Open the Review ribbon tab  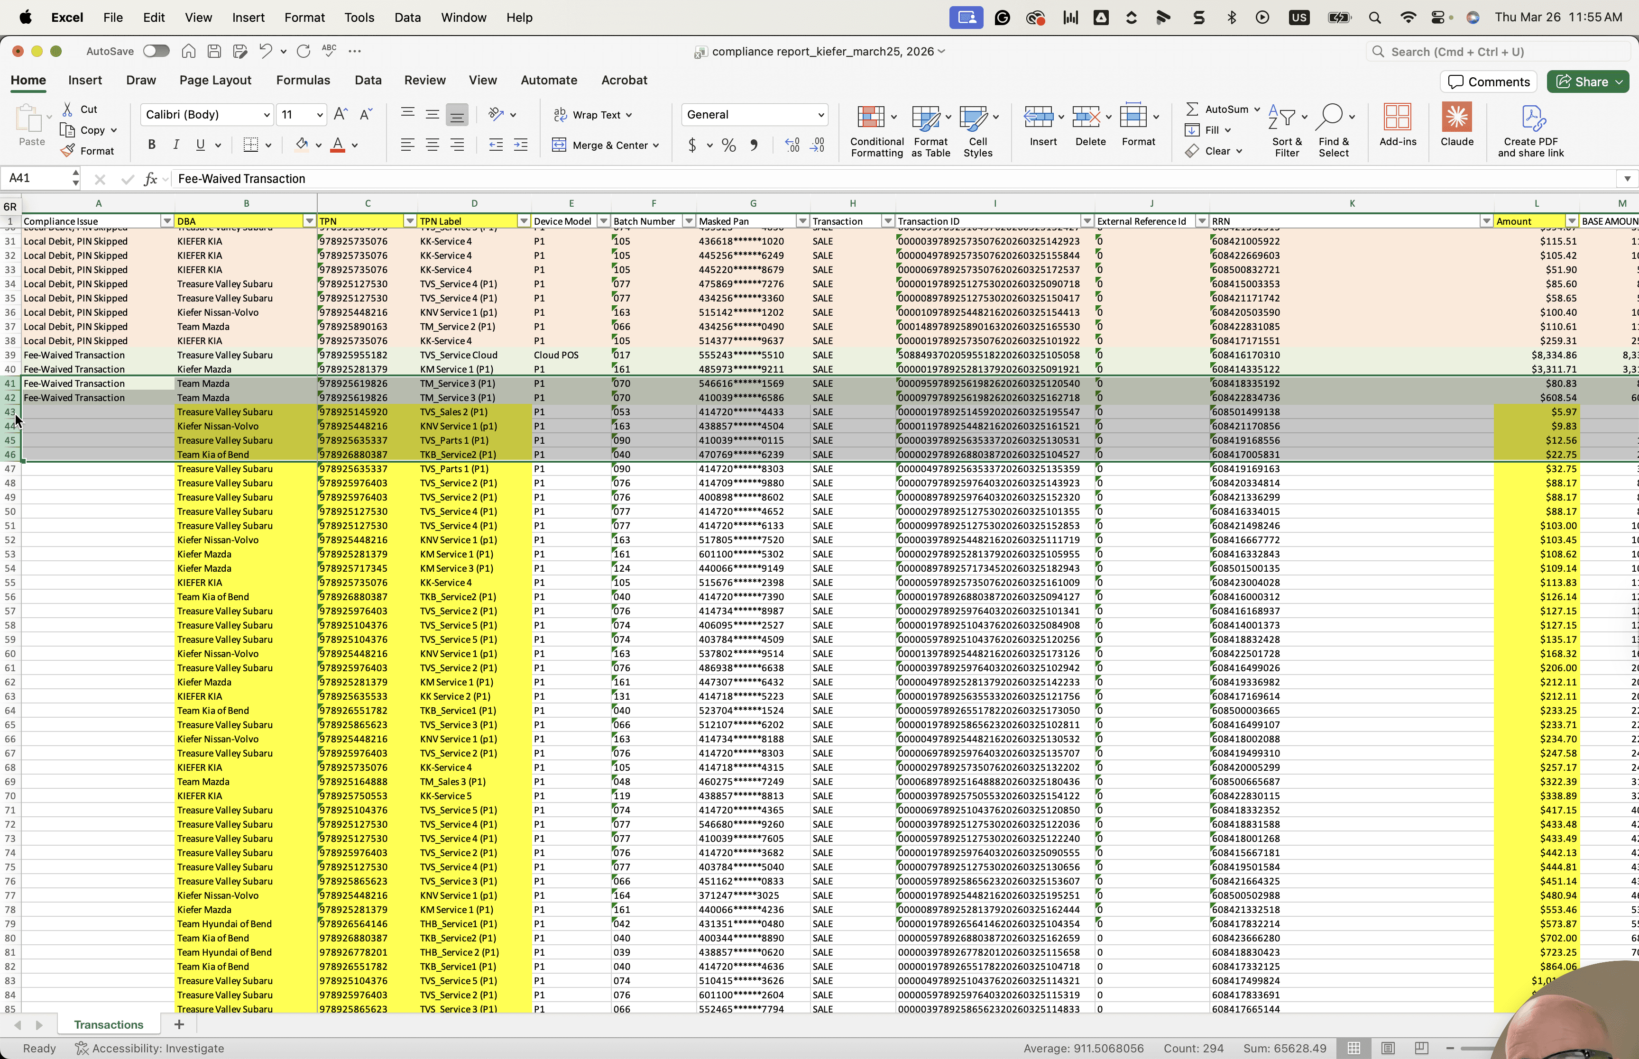pyautogui.click(x=424, y=80)
